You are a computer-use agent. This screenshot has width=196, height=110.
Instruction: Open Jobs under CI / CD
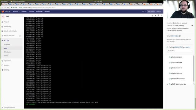(x=6, y=48)
